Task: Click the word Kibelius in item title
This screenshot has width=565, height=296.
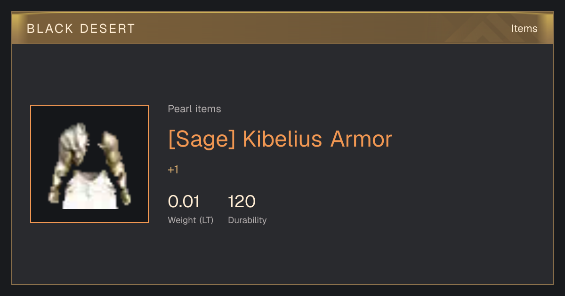Action: click(x=282, y=139)
